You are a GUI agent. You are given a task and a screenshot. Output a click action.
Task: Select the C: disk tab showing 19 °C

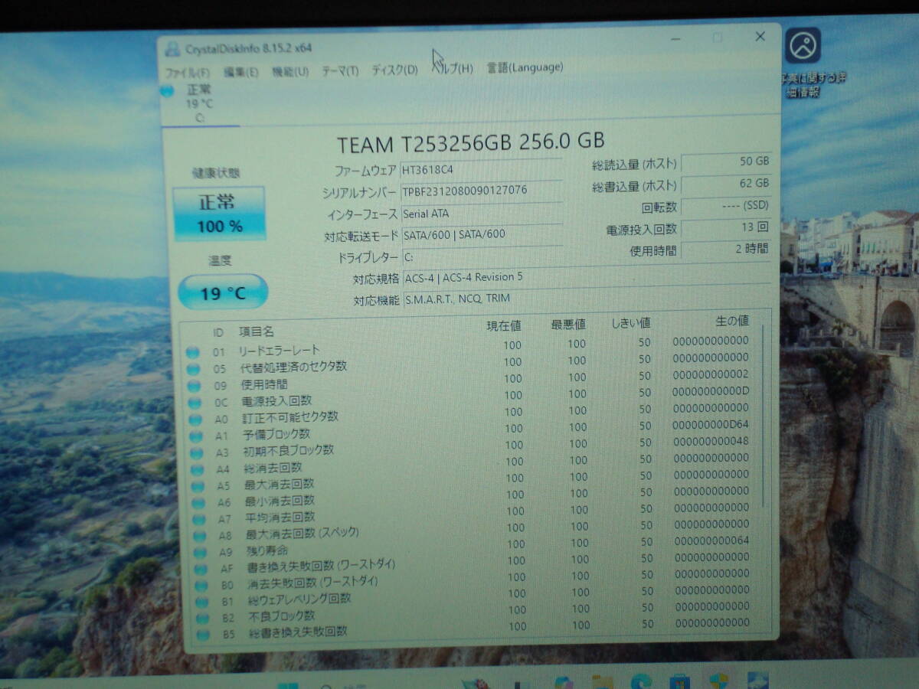(x=199, y=104)
